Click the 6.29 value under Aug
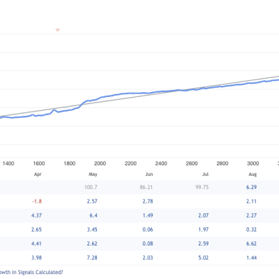The image size is (279, 279). pos(252,187)
